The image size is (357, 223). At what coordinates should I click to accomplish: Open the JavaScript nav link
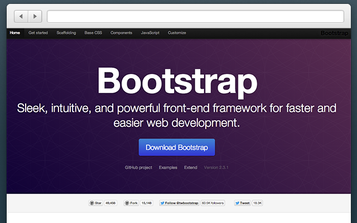(150, 33)
